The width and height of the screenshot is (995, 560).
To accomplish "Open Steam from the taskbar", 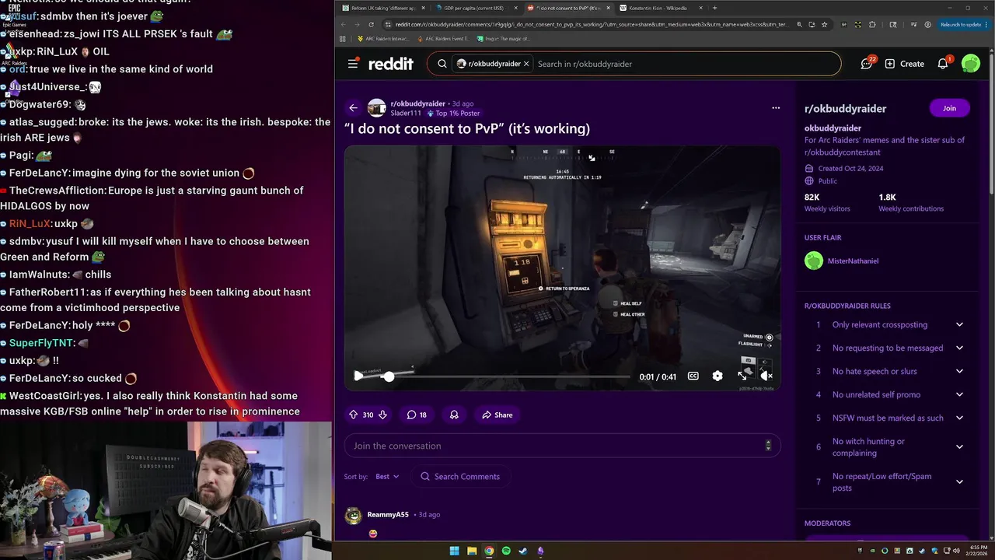I will pos(523,551).
